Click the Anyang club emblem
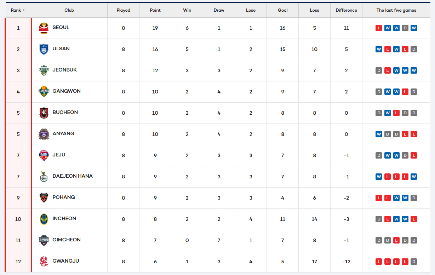This screenshot has height=275, width=435. point(44,134)
